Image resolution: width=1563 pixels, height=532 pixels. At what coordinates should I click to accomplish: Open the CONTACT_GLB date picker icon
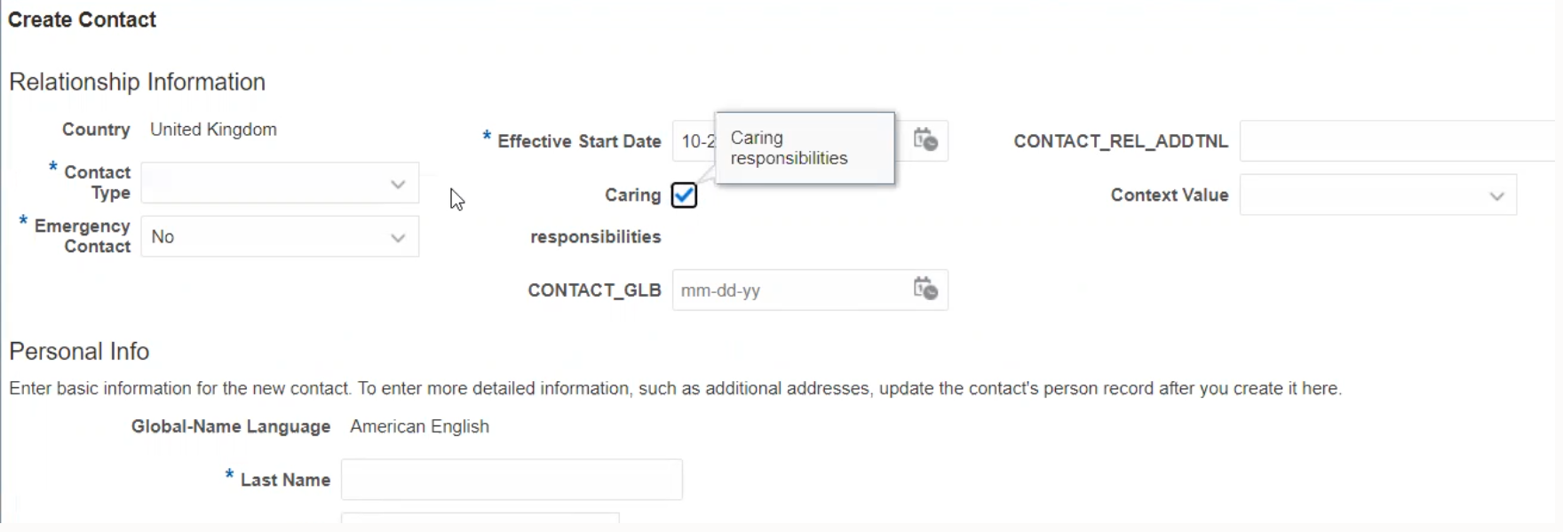point(925,289)
